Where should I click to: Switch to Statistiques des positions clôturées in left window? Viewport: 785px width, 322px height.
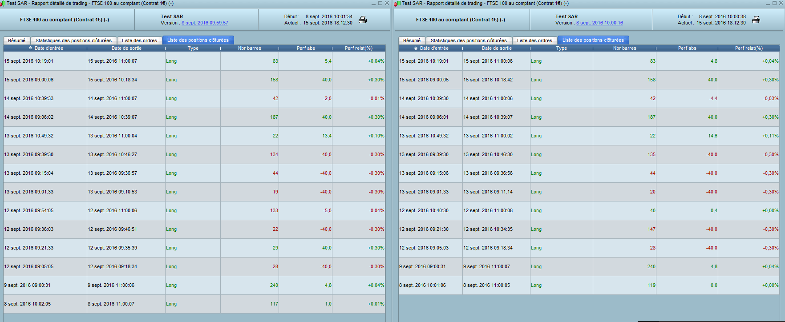pyautogui.click(x=73, y=40)
